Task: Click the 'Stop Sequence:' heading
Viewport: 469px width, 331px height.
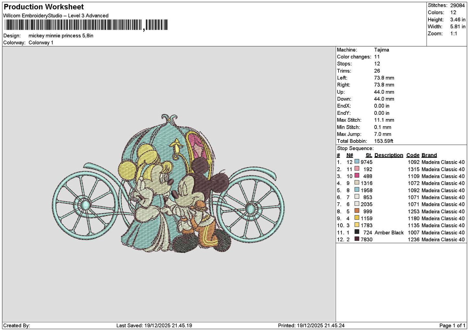Action: coord(355,148)
